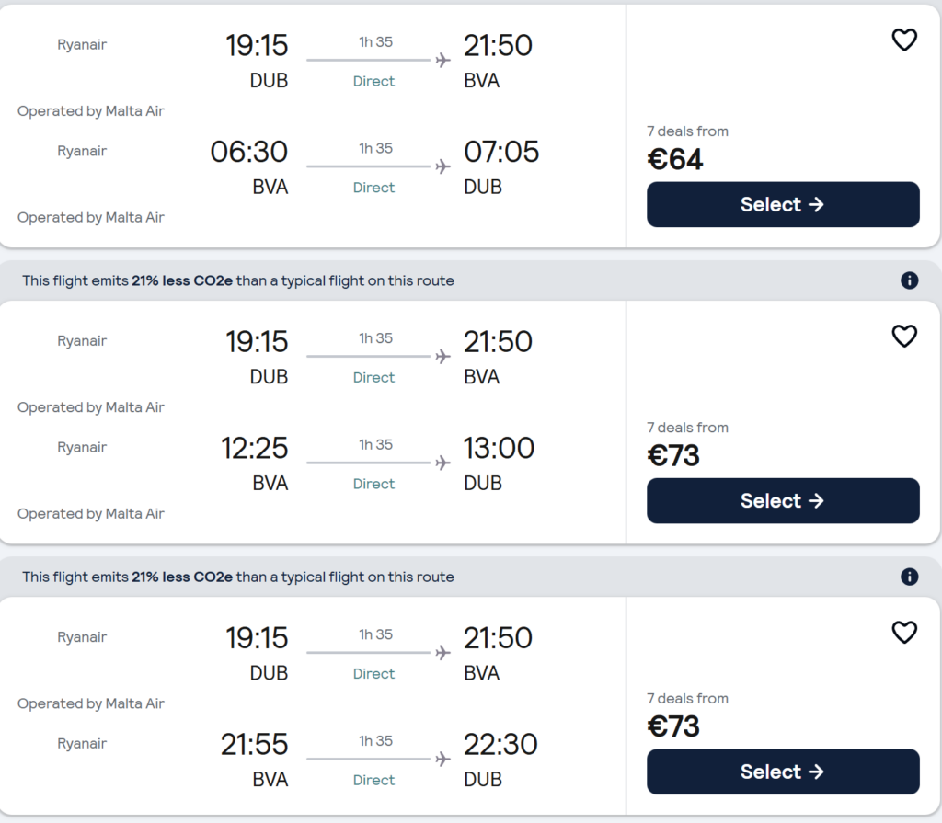Click the heart icon on the bottom flight option
The image size is (942, 823).
[x=904, y=633]
